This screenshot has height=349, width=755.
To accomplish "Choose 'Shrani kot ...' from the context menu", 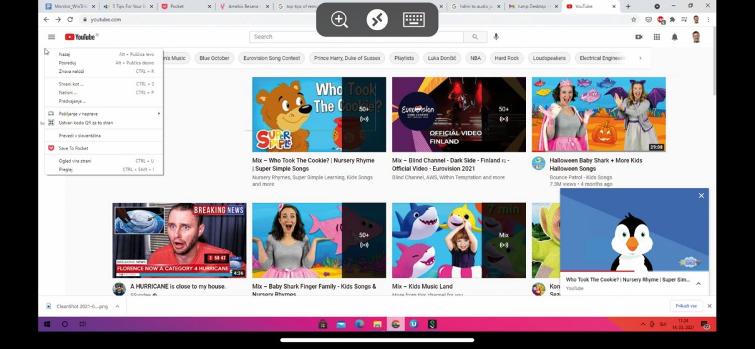I will click(104, 84).
